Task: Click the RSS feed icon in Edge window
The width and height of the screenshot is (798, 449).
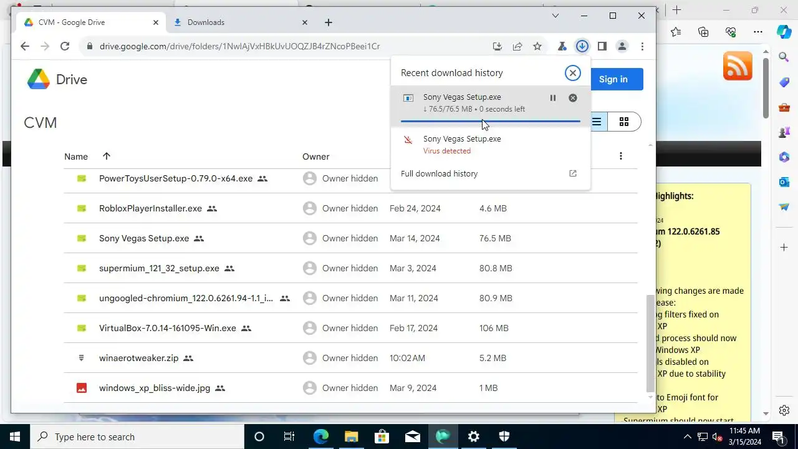Action: coord(738,66)
